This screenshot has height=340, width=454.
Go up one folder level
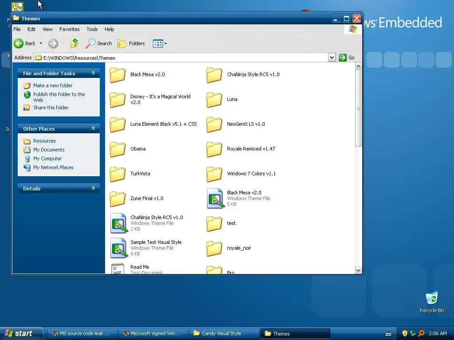(74, 43)
